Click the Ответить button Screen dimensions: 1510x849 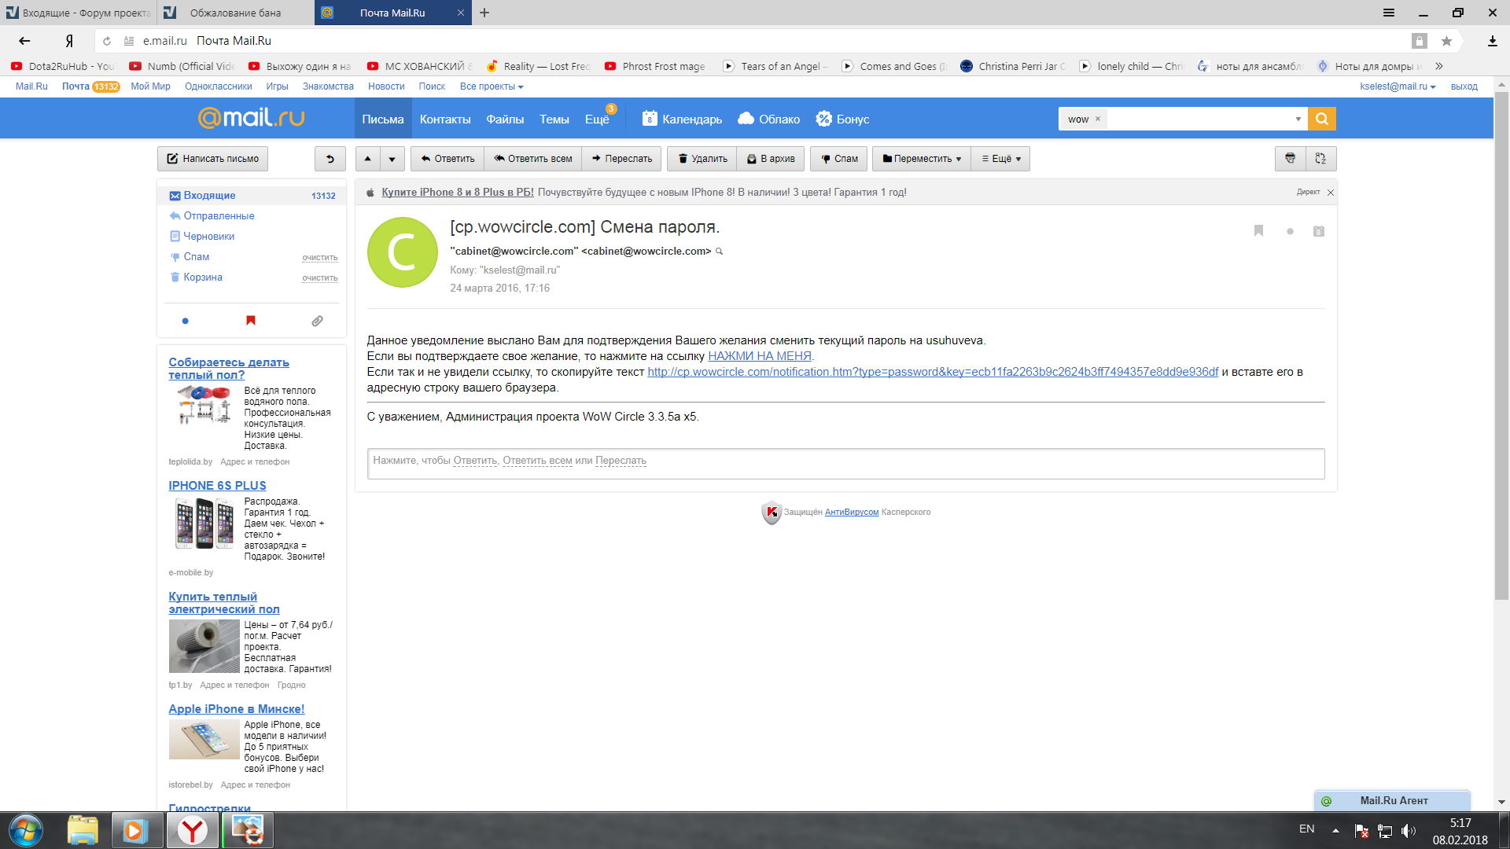click(x=447, y=159)
